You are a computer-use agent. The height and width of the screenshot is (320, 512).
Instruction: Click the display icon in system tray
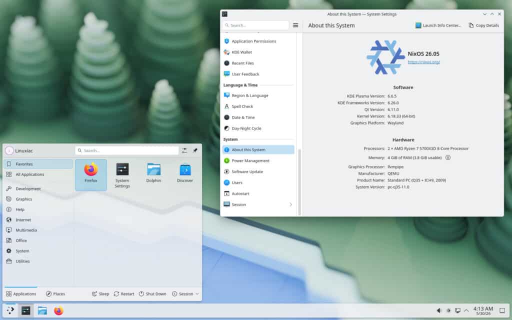(458, 310)
